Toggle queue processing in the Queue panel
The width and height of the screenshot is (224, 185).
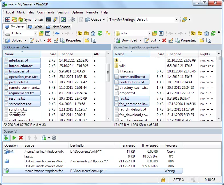click(6, 138)
